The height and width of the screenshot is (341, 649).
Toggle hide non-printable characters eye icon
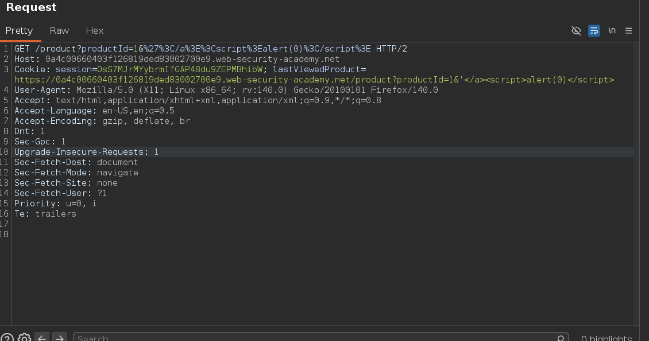pyautogui.click(x=576, y=30)
